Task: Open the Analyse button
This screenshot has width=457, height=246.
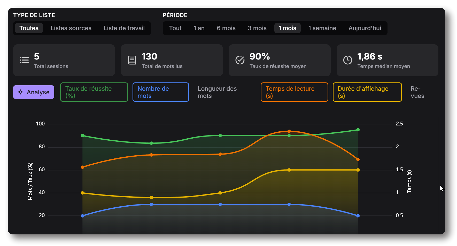Action: coord(34,92)
